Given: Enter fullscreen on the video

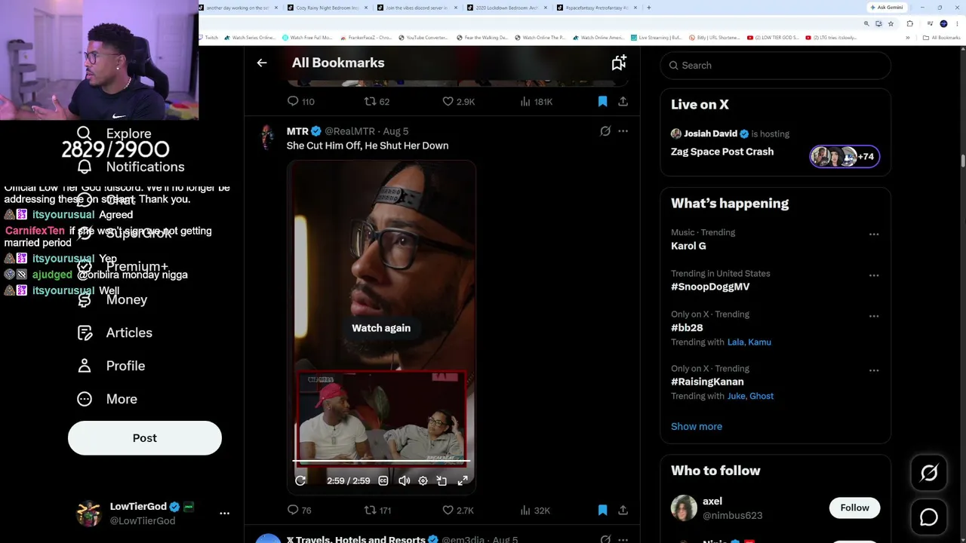Looking at the screenshot, I should pos(463,480).
